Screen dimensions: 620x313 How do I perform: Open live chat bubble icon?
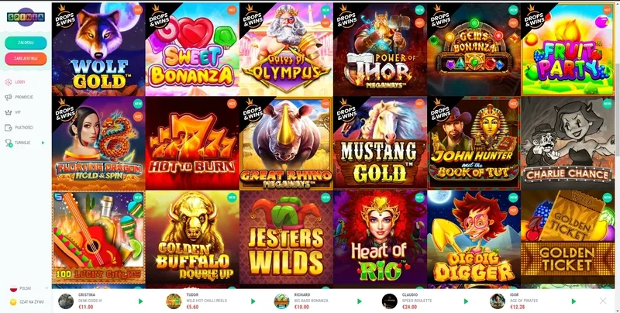click(13, 302)
